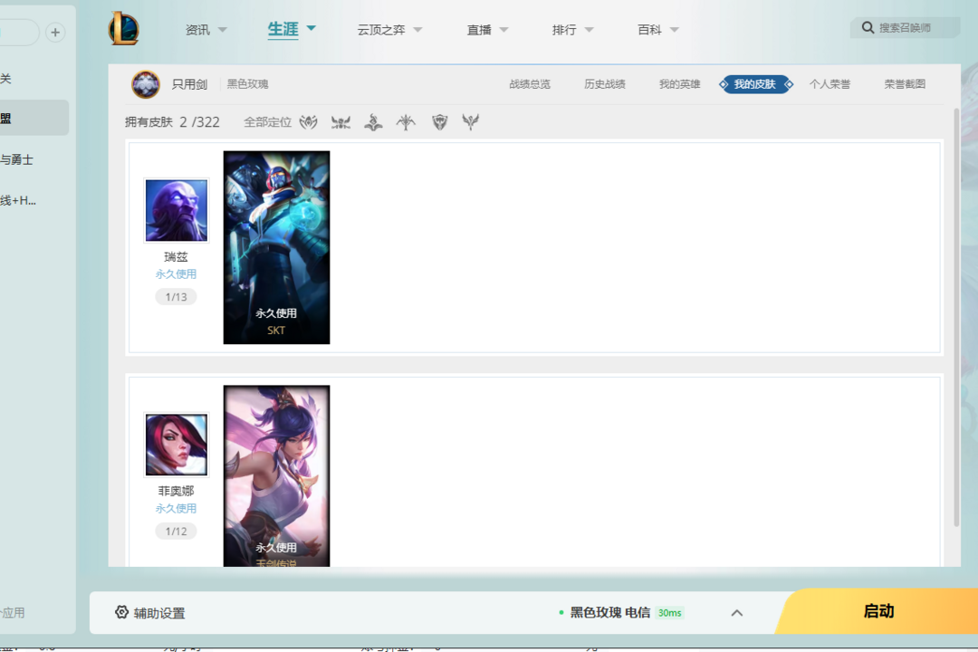Select the 菲奥娜 champion portrait
The image size is (978, 652).
pos(177,445)
